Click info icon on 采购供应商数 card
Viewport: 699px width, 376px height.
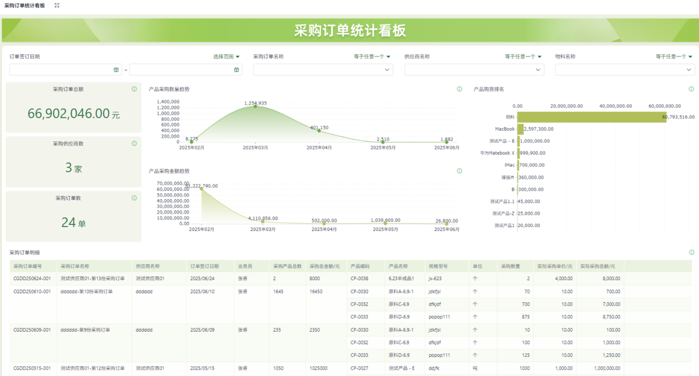(134, 143)
